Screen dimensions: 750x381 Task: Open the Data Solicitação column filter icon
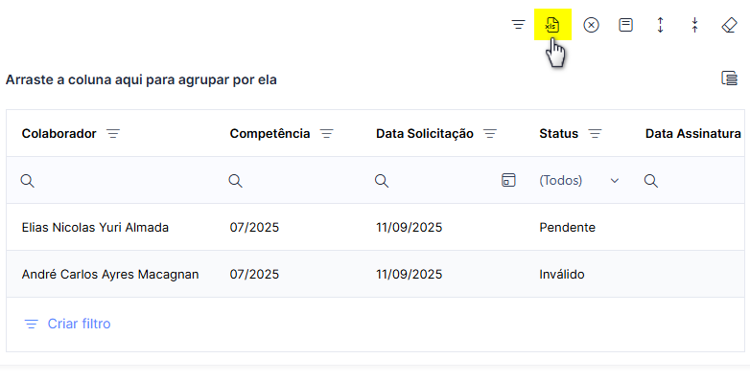[490, 134]
